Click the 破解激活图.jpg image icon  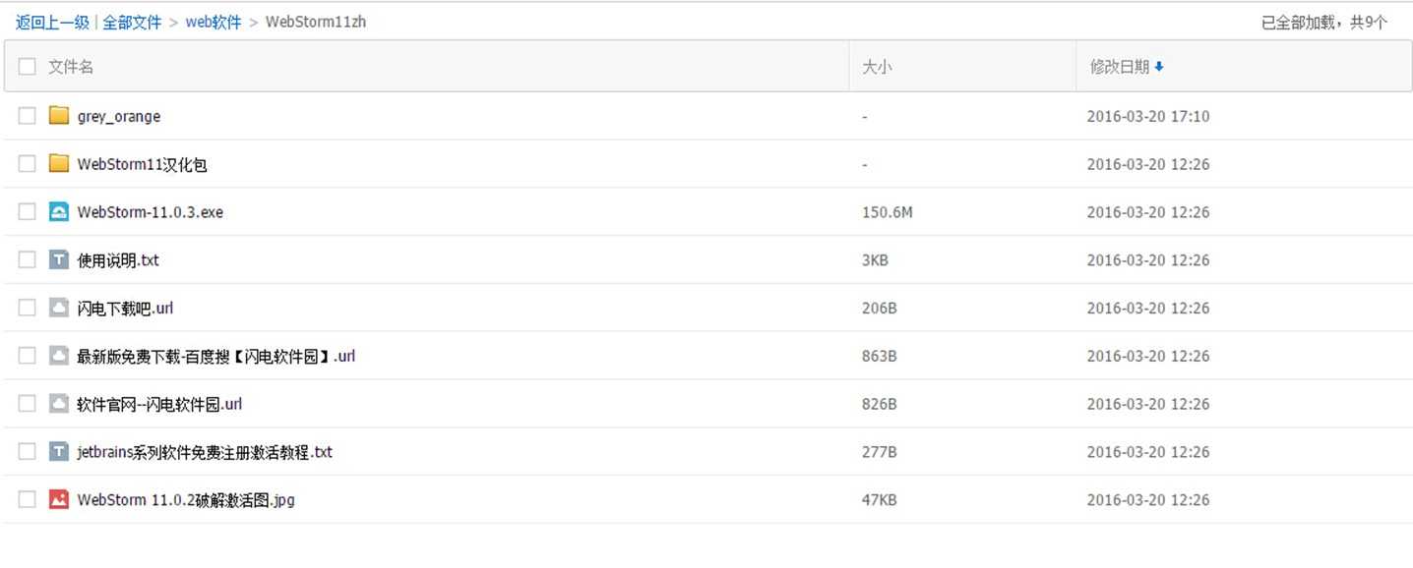point(59,499)
